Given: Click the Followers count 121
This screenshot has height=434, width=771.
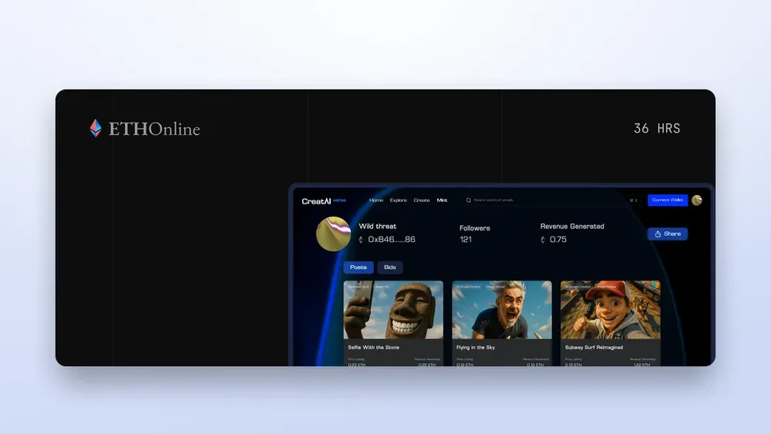Looking at the screenshot, I should click(x=466, y=240).
